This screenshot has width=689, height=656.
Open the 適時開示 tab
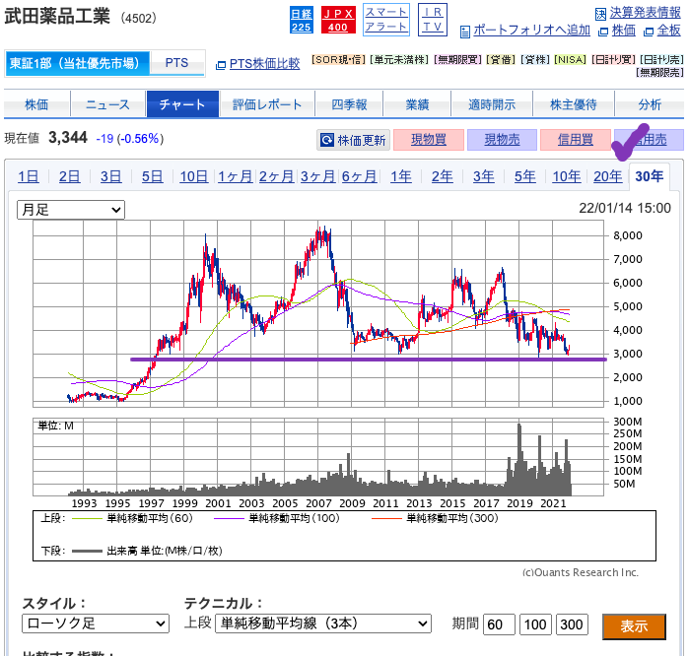point(492,104)
